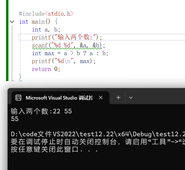Click the 'int main() {' line
The height and width of the screenshot is (170, 185).
pyautogui.click(x=38, y=22)
